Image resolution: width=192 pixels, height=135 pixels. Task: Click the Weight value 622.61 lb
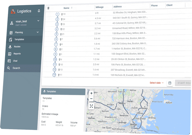point(59,125)
